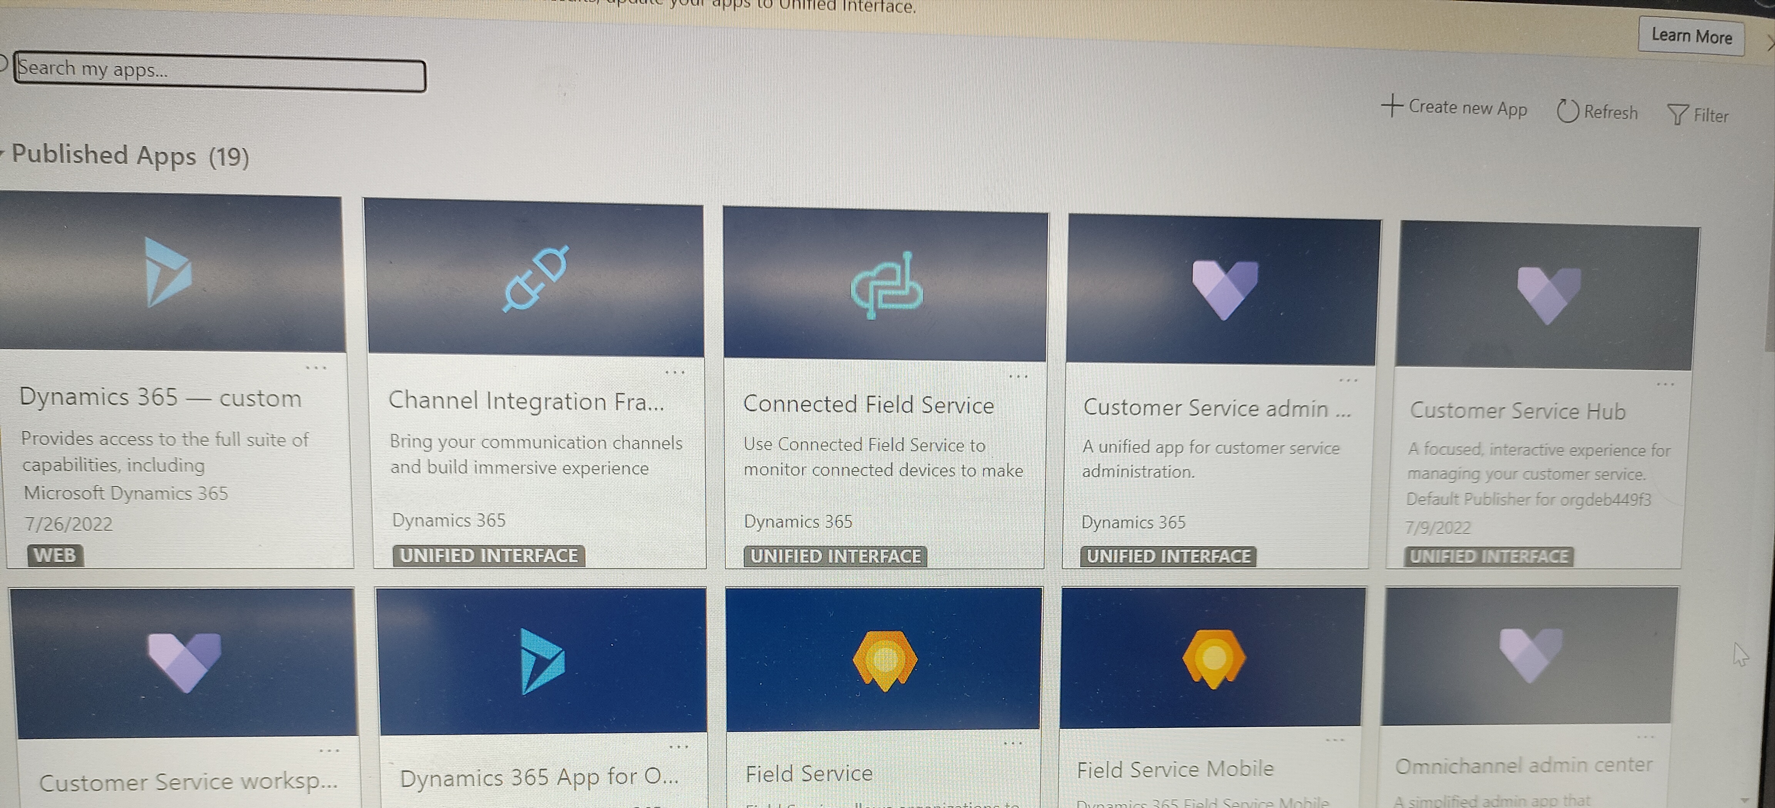Open more options for Channel Integration Framework

point(675,372)
